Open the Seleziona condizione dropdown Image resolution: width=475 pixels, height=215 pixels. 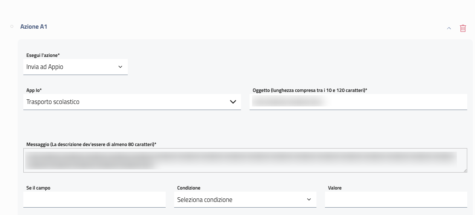(x=245, y=199)
